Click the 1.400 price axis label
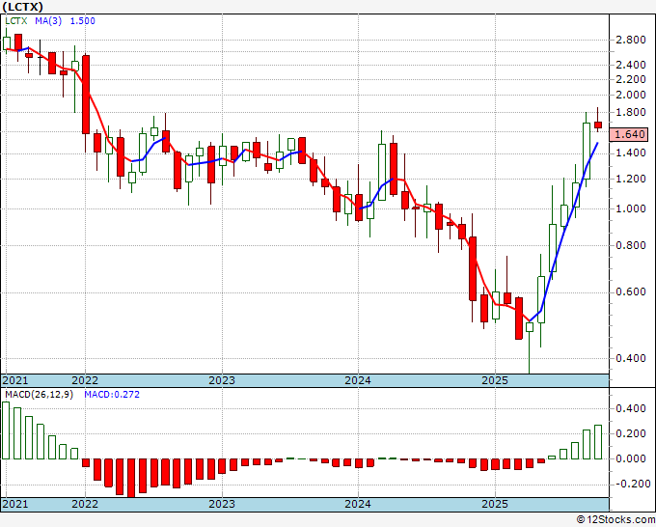Screen dimensions: 656x527 coord(631,153)
